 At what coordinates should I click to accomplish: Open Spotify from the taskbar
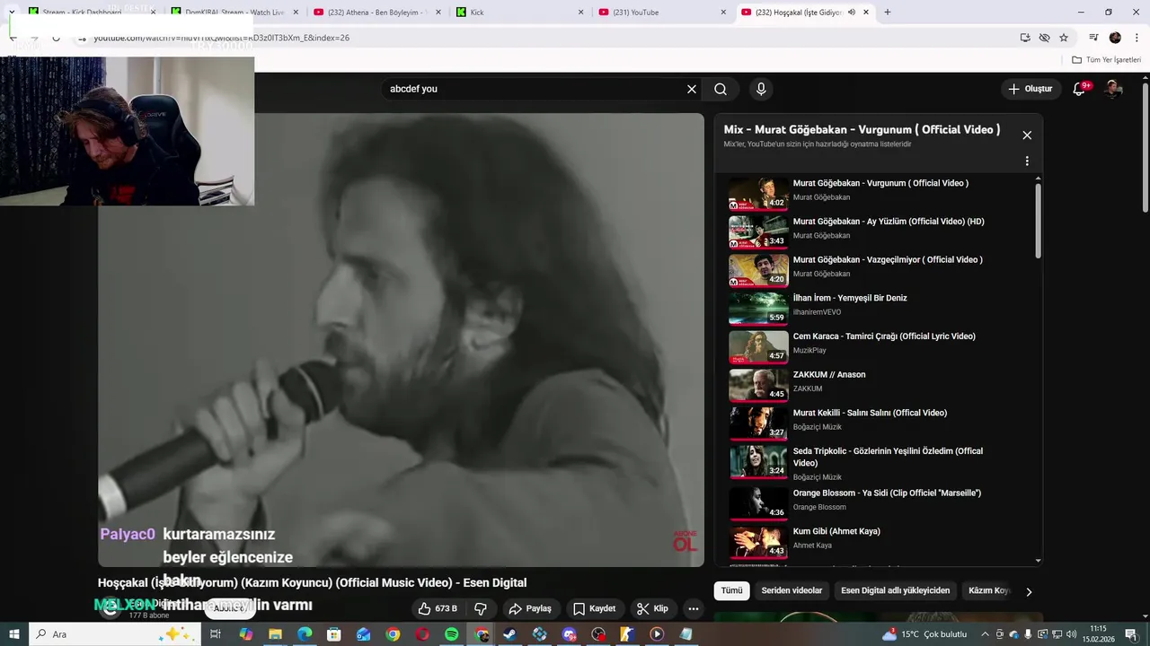coord(451,634)
